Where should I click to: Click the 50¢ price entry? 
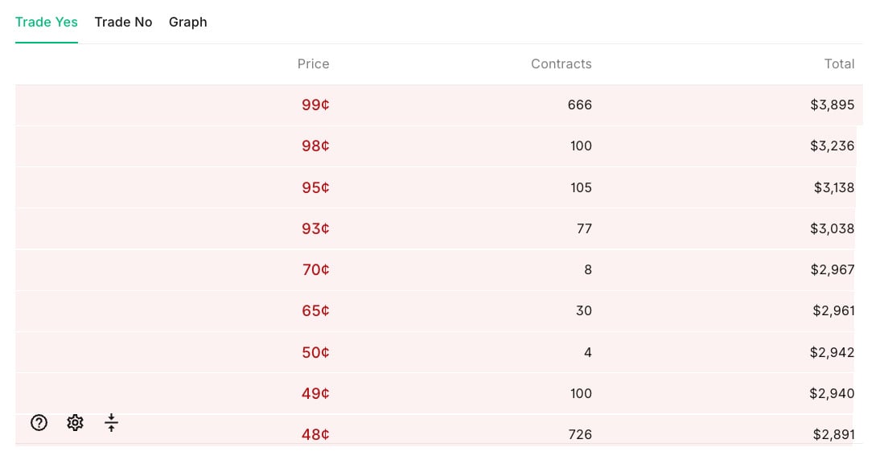[x=315, y=352]
